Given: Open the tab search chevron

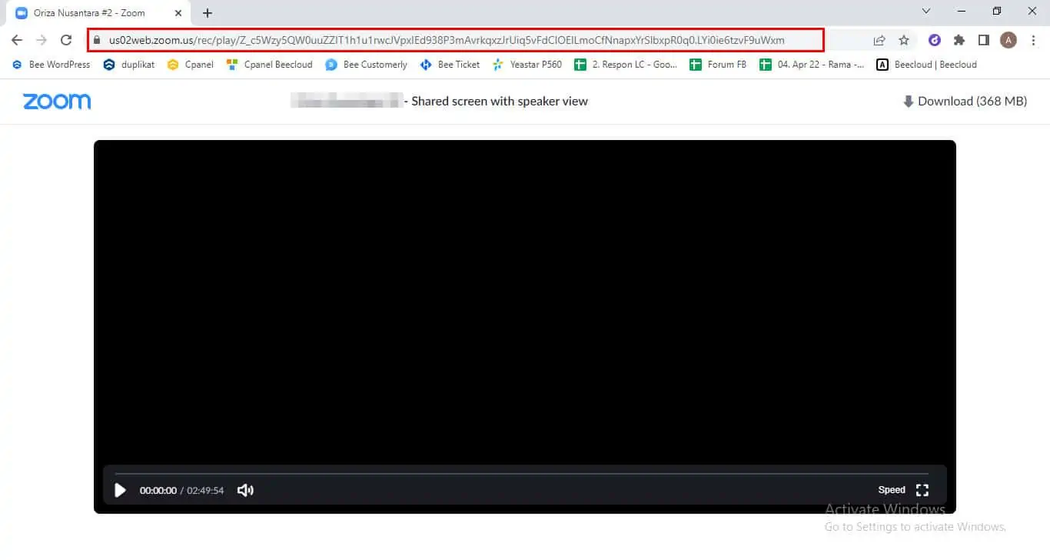Looking at the screenshot, I should click(x=925, y=11).
